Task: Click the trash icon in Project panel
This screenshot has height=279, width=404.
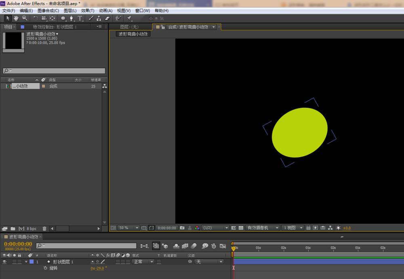Action: coord(44,229)
